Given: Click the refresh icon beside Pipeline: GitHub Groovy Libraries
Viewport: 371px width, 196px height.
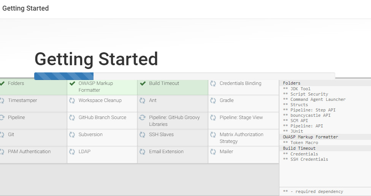Looking at the screenshot, I should 142,118.
